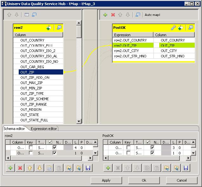The image size is (202, 187).
Task: Minimize the PostOK table panel
Action: coord(191,28)
